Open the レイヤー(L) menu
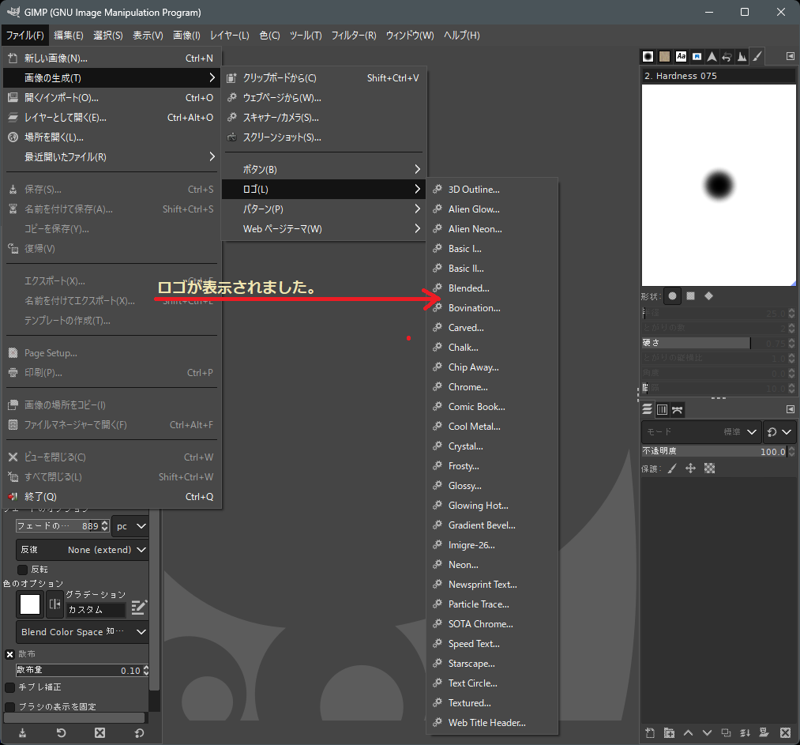This screenshot has width=800, height=745. pyautogui.click(x=230, y=36)
